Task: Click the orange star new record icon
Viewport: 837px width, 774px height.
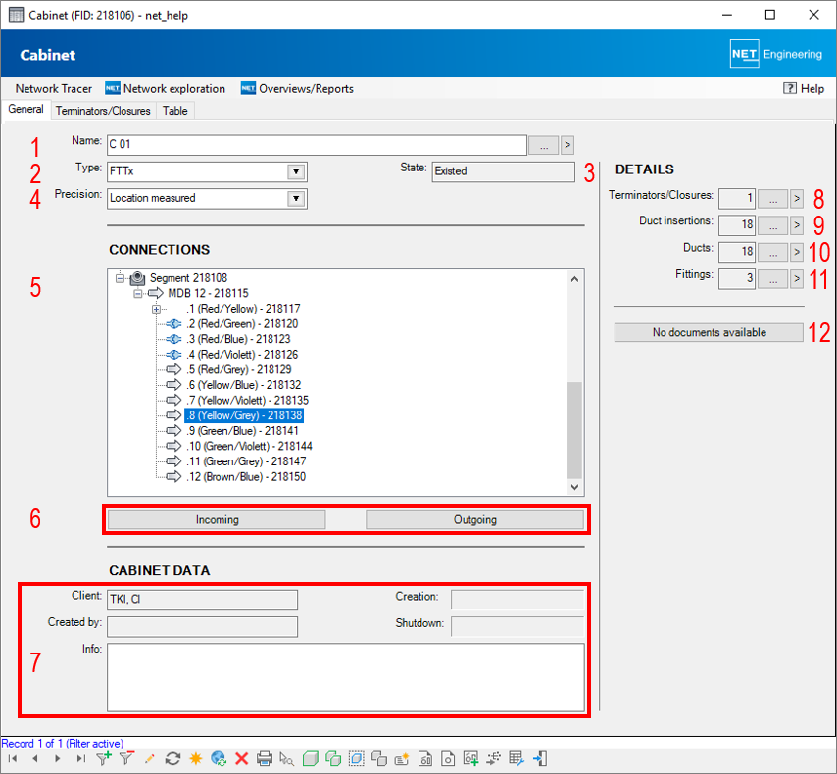Action: (195, 758)
